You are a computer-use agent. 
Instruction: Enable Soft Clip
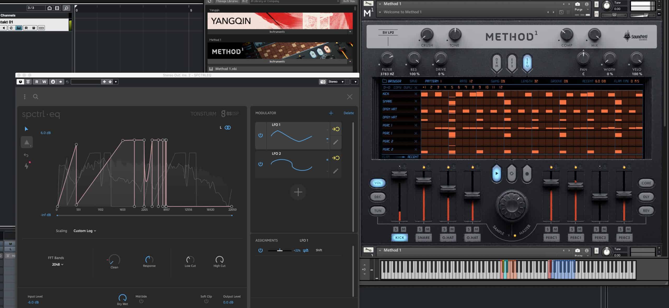click(206, 301)
